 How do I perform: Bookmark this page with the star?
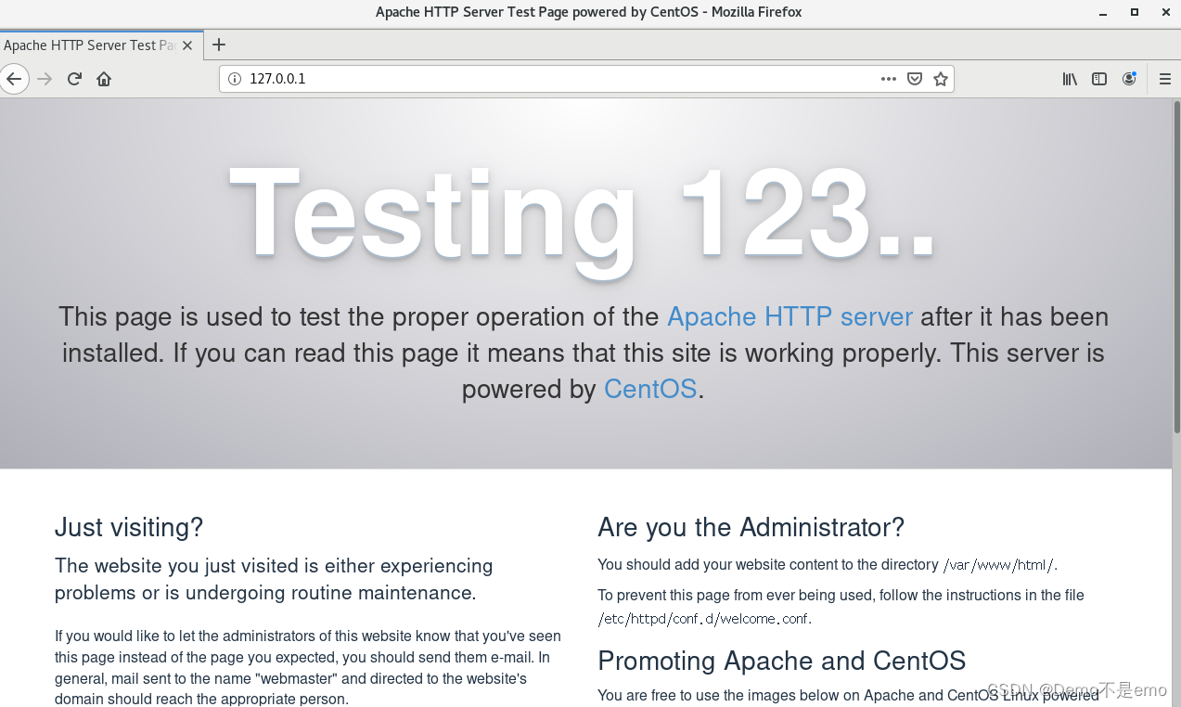coord(941,79)
